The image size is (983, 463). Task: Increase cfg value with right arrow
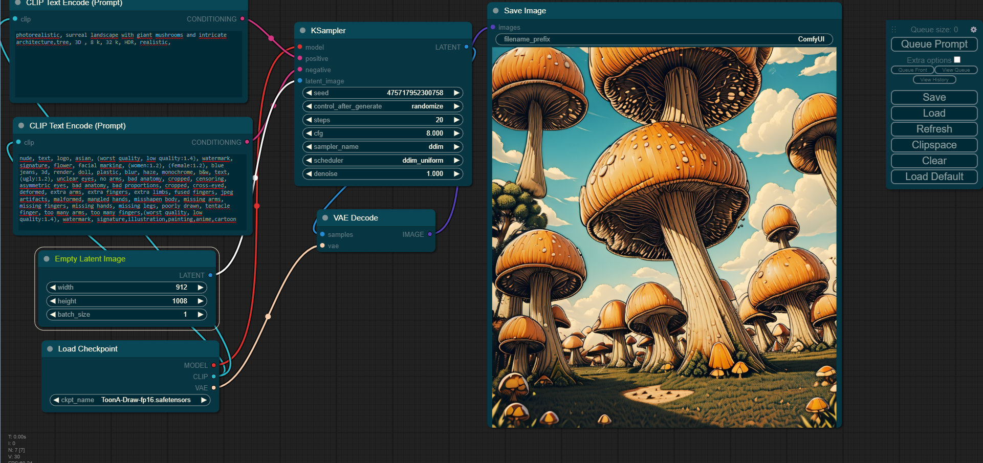pos(456,133)
